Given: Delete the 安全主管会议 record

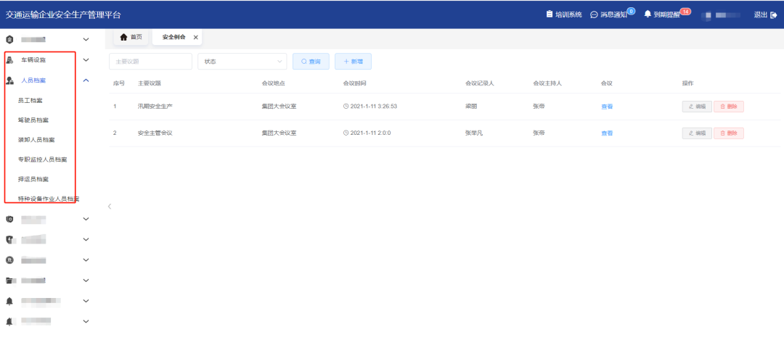Looking at the screenshot, I should click(728, 133).
